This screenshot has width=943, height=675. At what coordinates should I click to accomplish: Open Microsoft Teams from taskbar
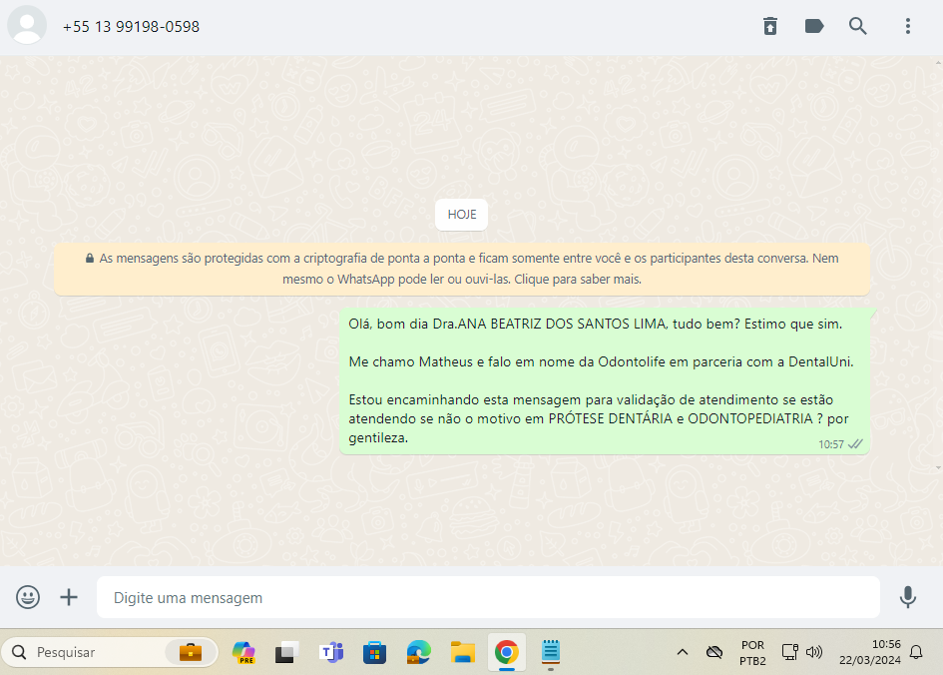click(x=330, y=652)
